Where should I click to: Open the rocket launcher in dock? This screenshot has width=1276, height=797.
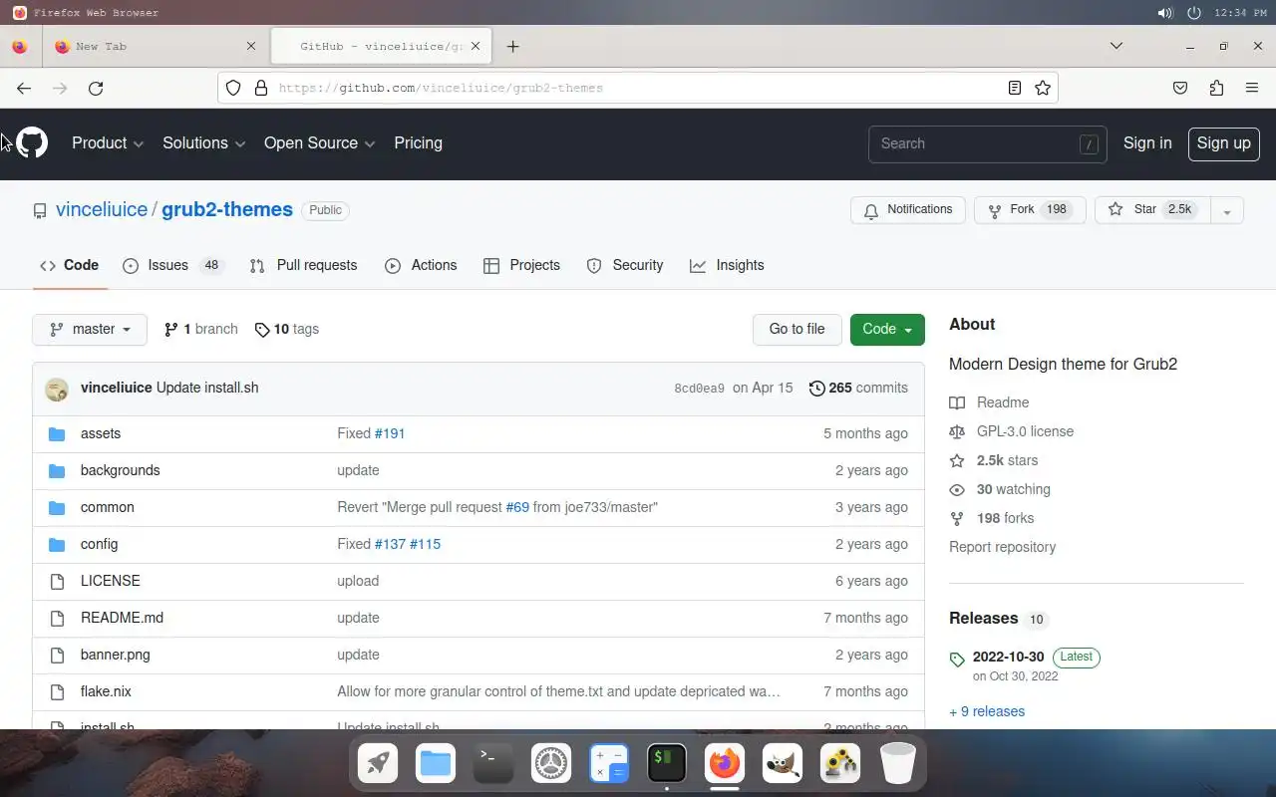378,764
